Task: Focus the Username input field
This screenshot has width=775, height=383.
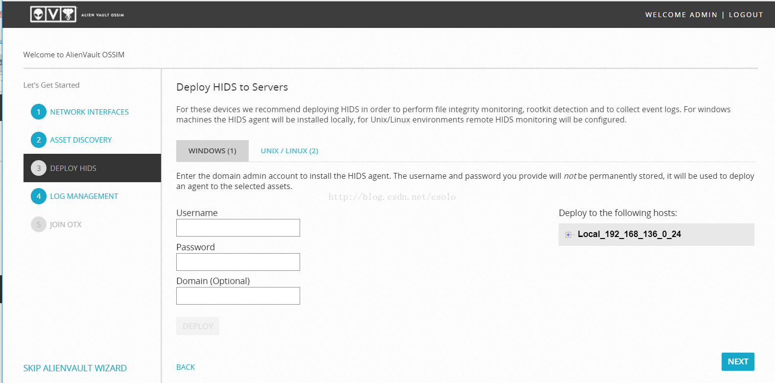Action: click(238, 228)
